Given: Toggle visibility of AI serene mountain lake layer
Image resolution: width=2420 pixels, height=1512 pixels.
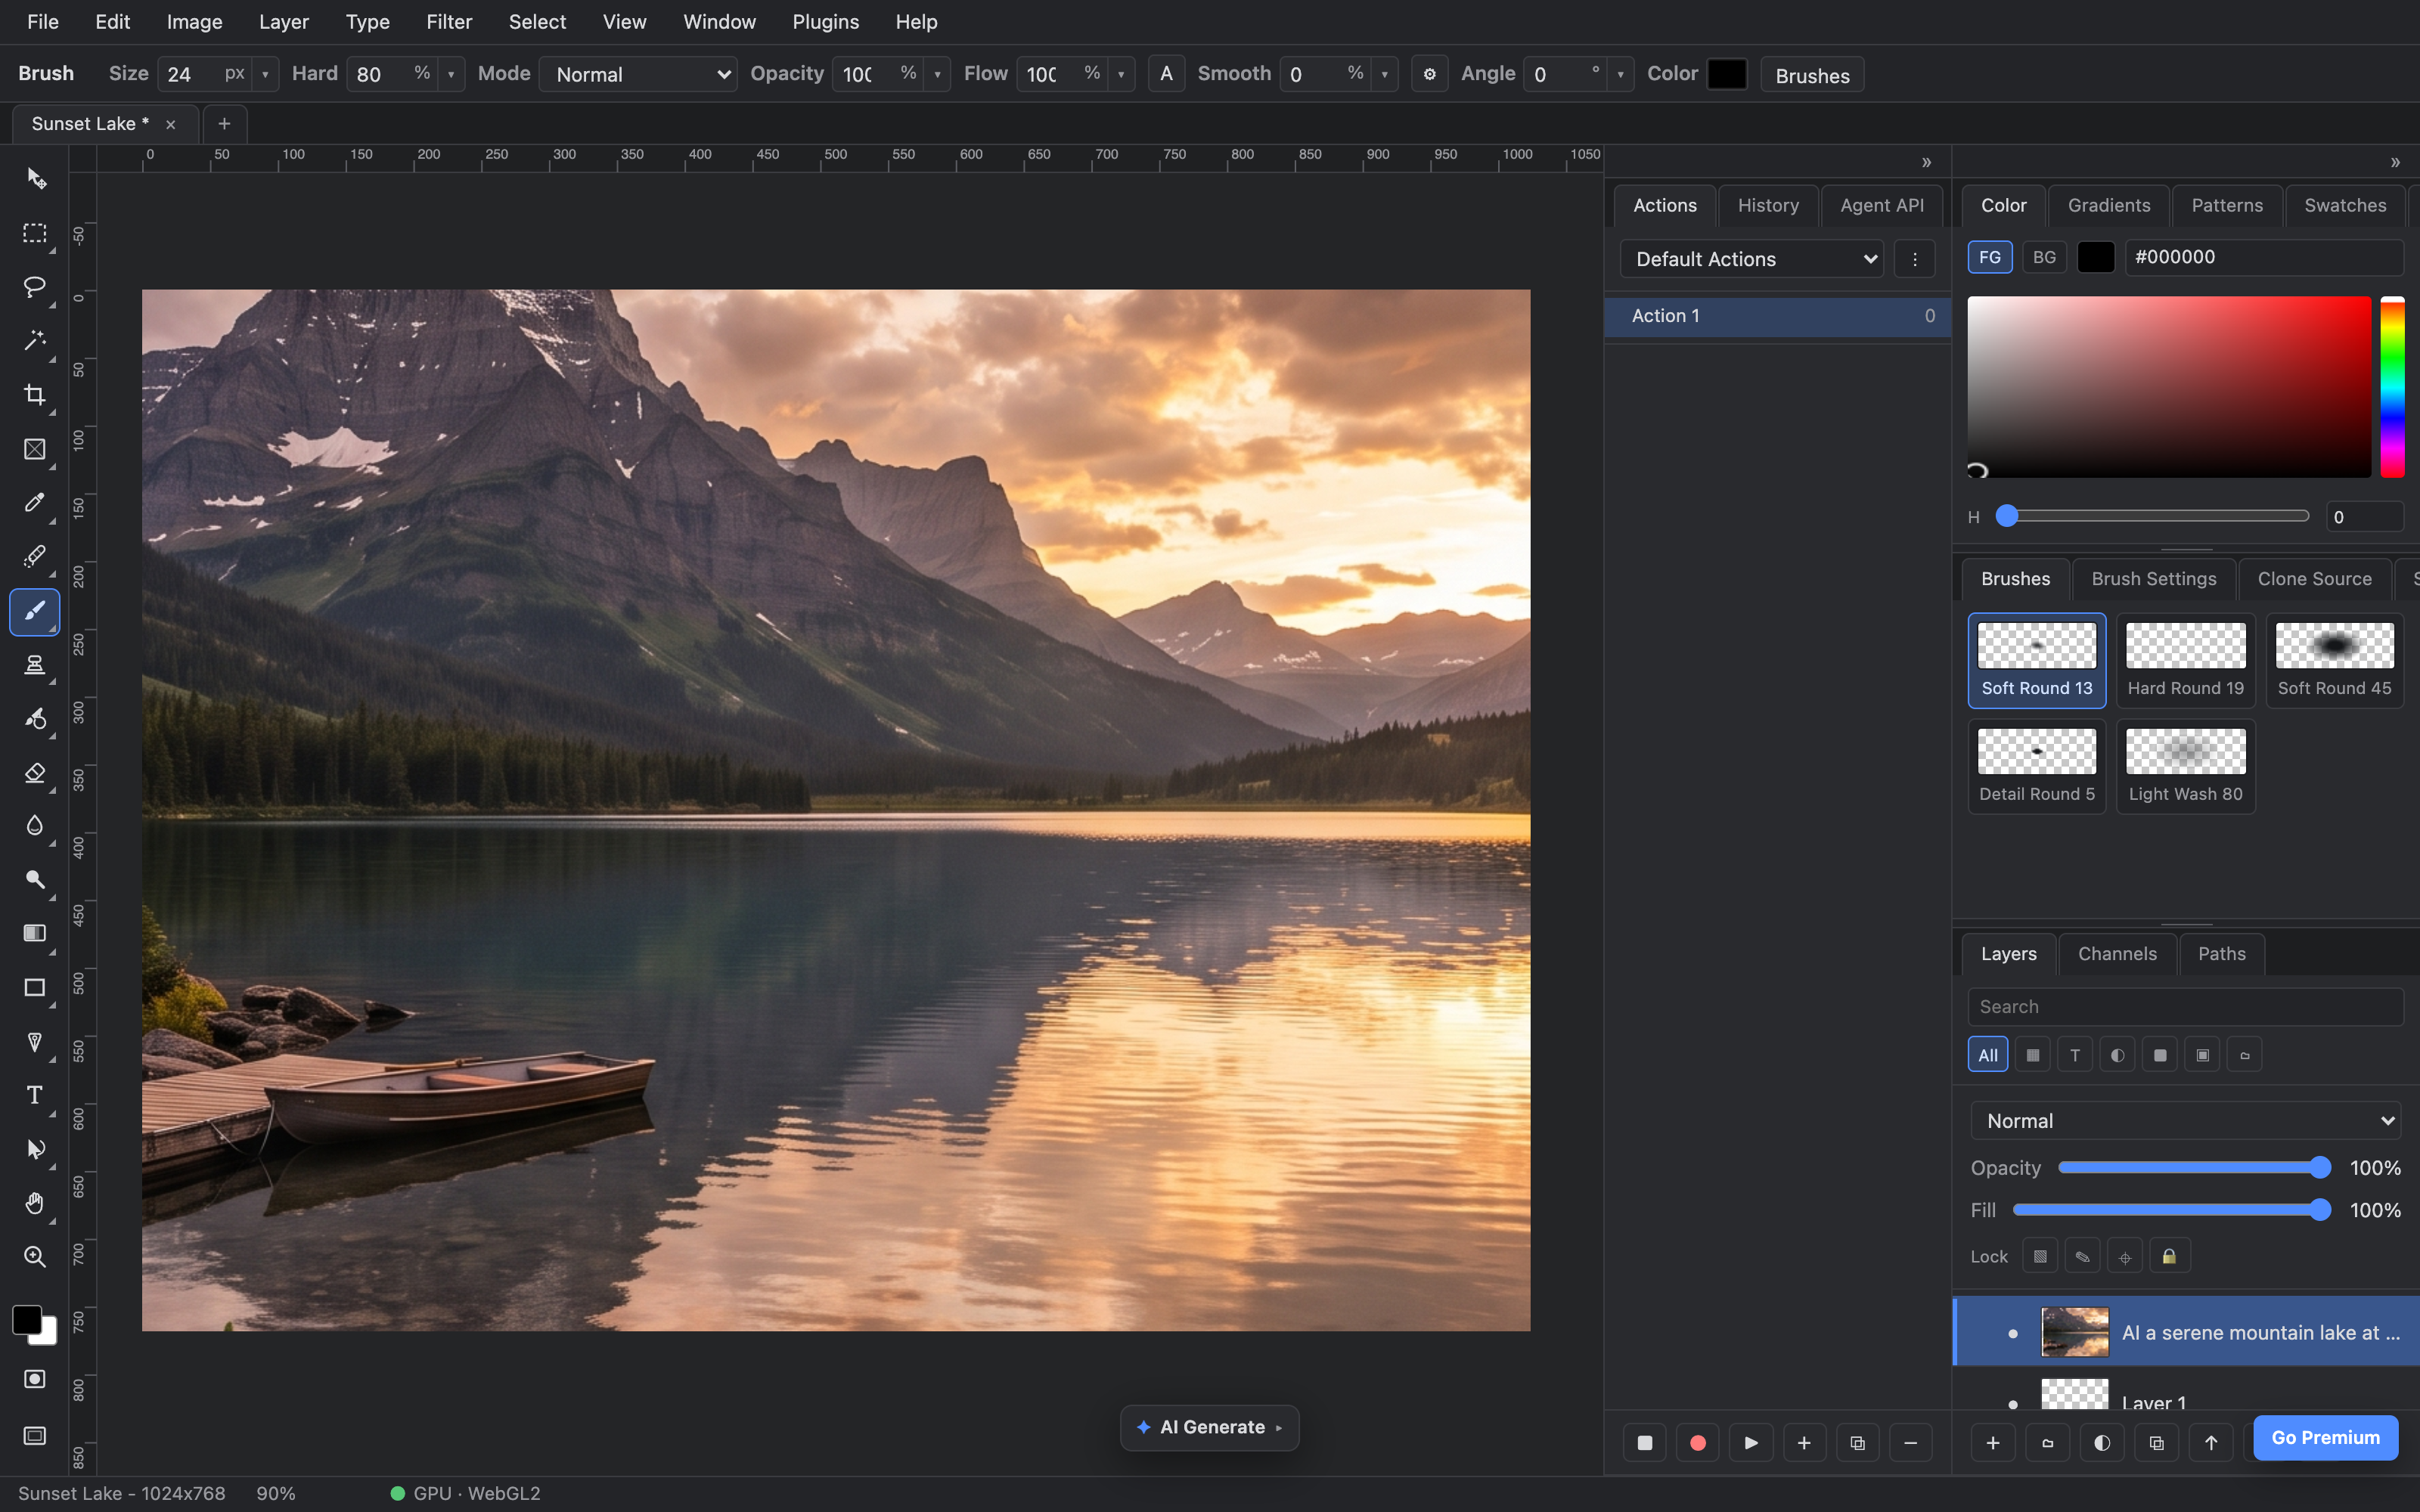Looking at the screenshot, I should coord(2013,1333).
